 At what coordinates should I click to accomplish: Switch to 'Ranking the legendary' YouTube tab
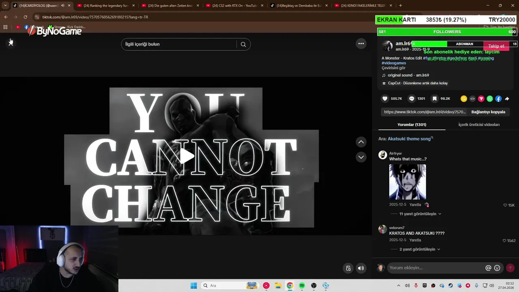pyautogui.click(x=106, y=6)
